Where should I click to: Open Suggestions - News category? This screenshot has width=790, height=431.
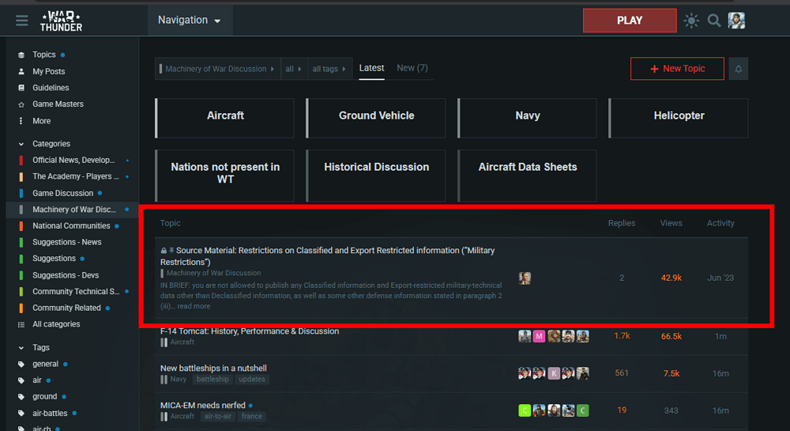pos(67,242)
